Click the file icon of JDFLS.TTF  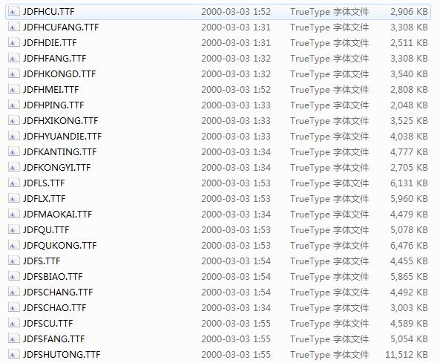pyautogui.click(x=14, y=183)
